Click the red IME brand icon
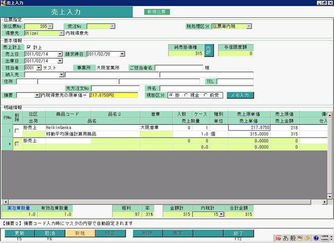Image resolution: width=334 pixels, height=243 pixels. (278, 238)
